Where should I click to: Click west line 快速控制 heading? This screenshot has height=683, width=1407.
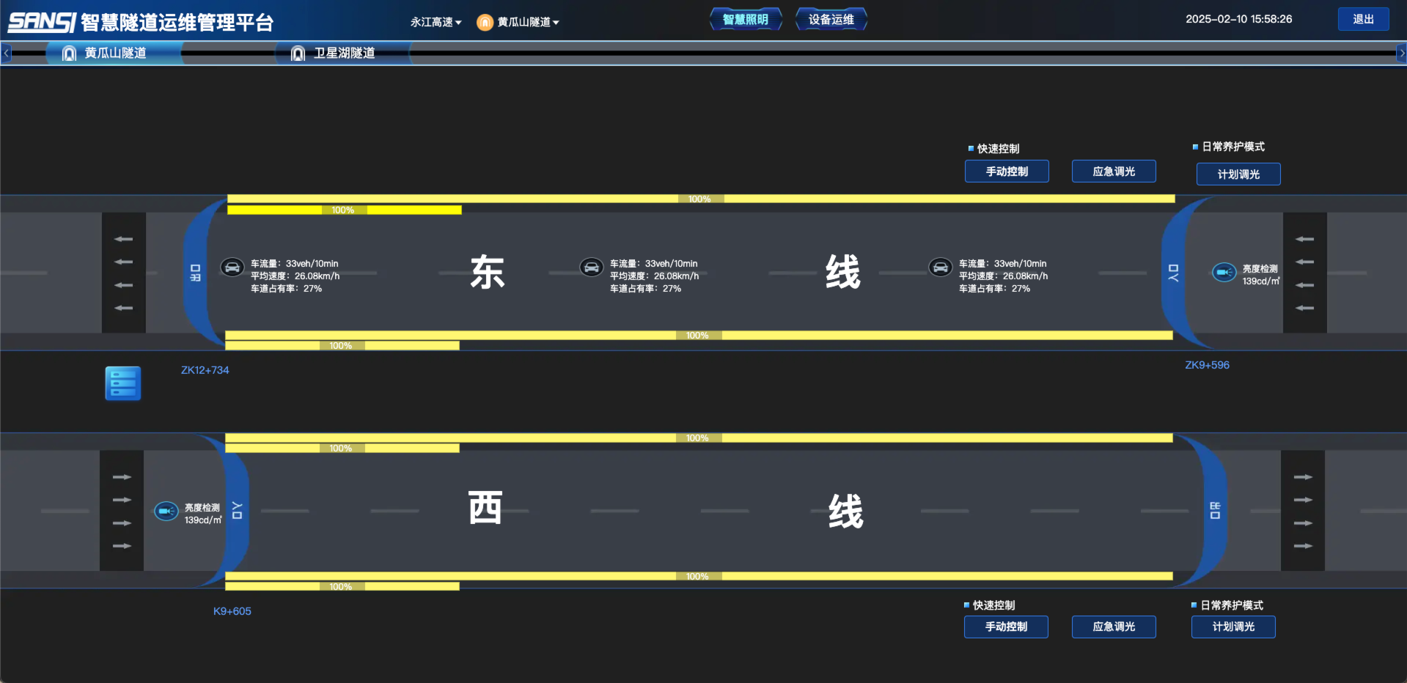(993, 605)
